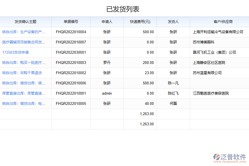Open the 转自出库：生产设备的产… link
The image size is (249, 166).
24,32
